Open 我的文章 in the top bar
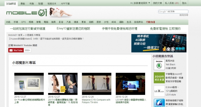 pyautogui.click(x=157, y=3)
